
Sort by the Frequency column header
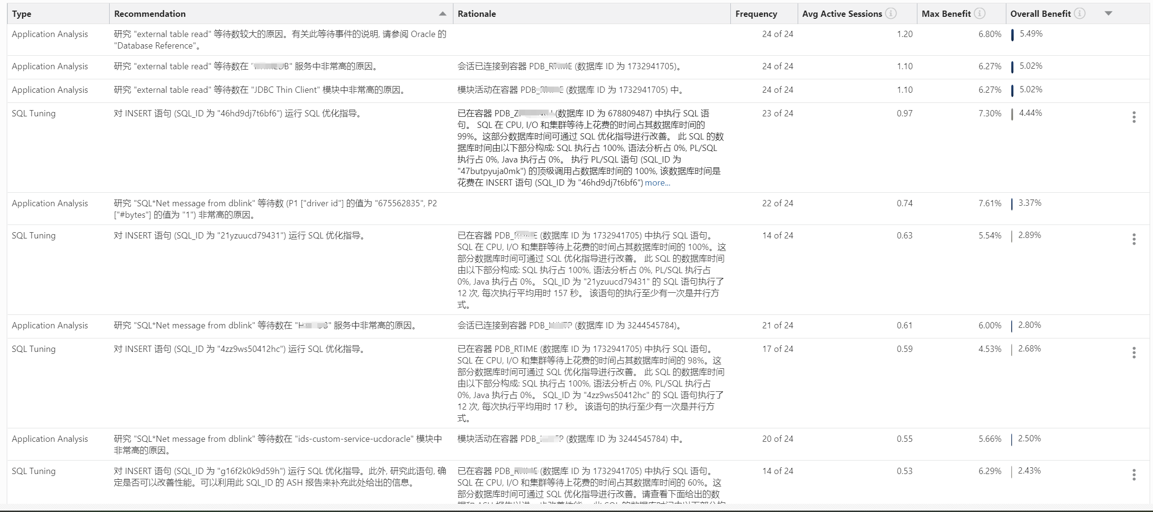point(756,14)
